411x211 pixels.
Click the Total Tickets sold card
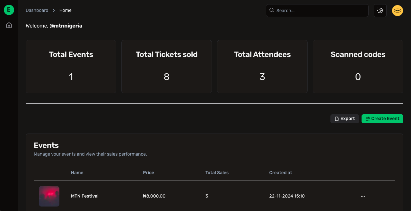166,66
